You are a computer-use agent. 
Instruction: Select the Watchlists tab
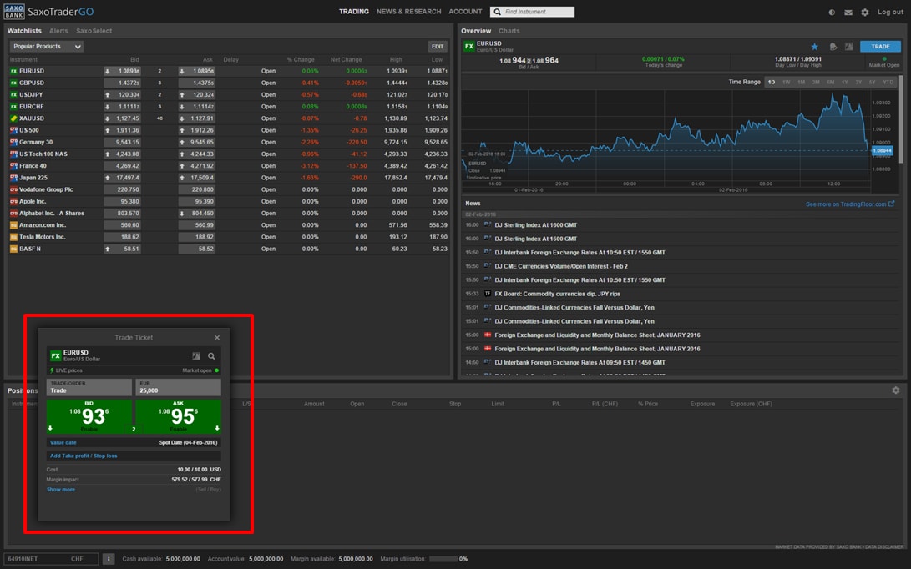pyautogui.click(x=24, y=31)
